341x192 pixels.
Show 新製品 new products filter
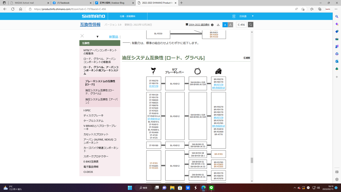113,37
